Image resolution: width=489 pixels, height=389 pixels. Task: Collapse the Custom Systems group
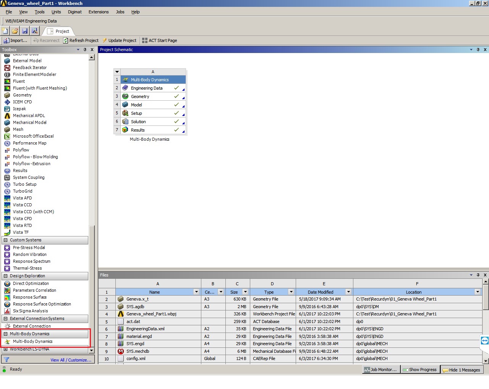click(x=6, y=240)
